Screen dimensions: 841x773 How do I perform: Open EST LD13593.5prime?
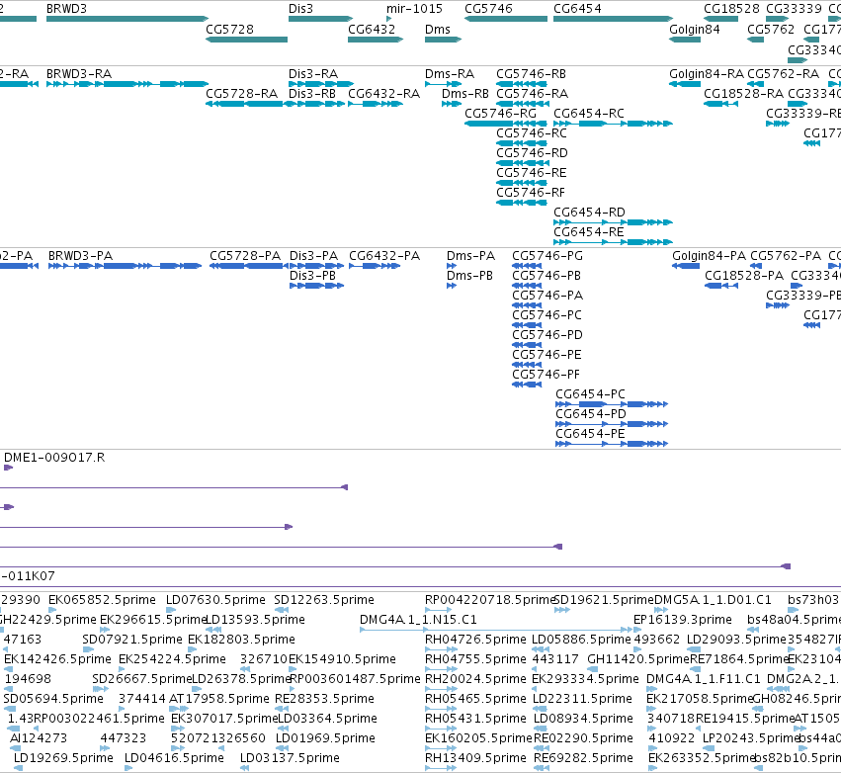(x=214, y=630)
